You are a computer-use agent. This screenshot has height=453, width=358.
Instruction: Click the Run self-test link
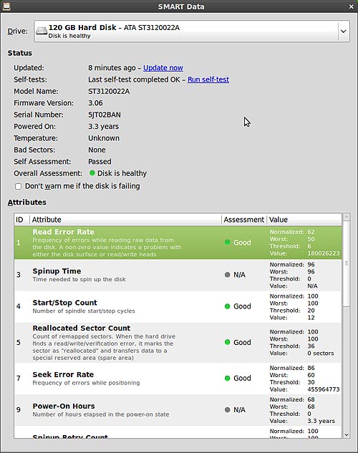[x=208, y=79]
